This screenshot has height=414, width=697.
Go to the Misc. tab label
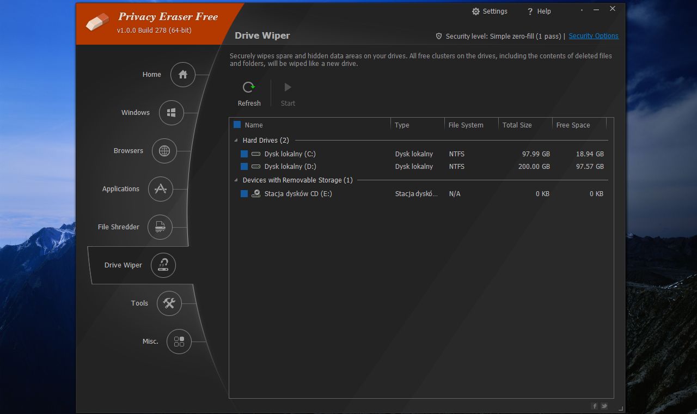(x=150, y=342)
